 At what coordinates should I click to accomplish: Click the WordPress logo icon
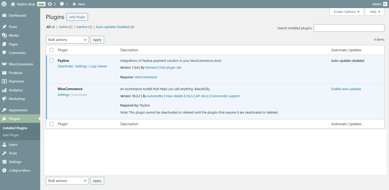[4, 4]
